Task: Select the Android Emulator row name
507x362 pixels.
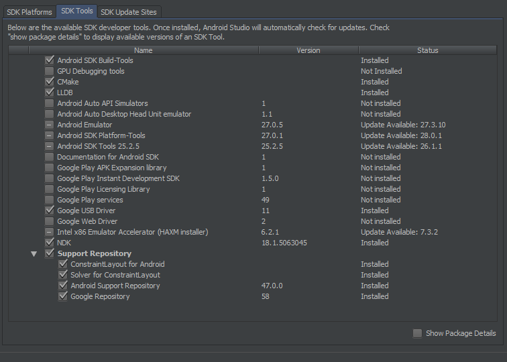Action: click(x=84, y=125)
